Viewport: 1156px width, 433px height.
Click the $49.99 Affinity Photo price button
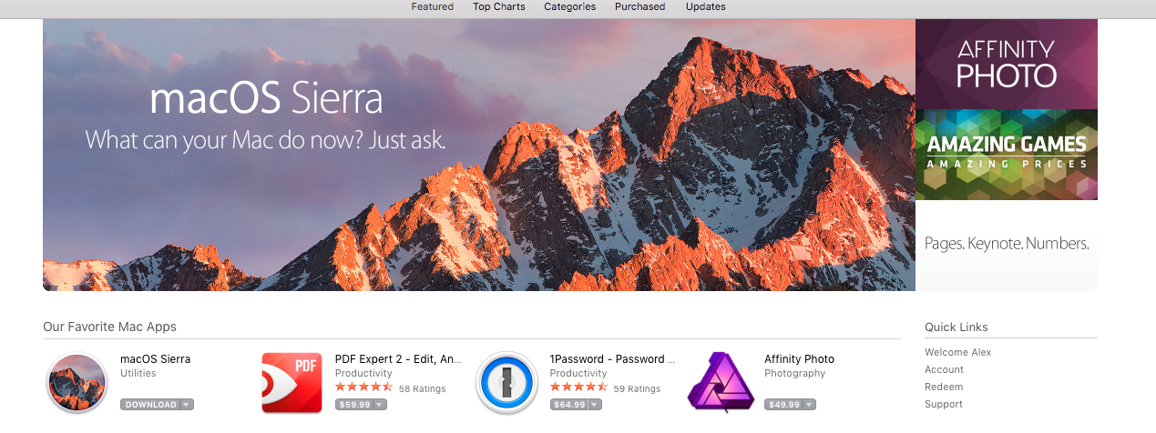783,405
